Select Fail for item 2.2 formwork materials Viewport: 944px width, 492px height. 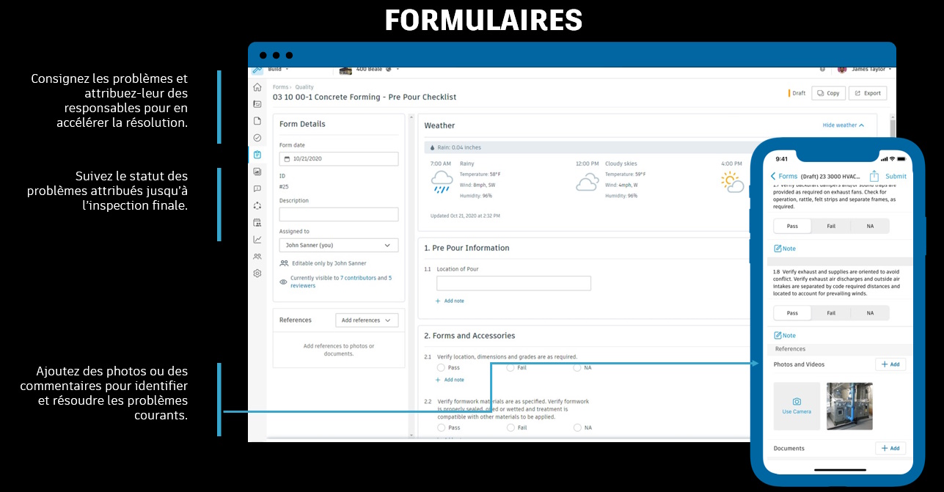[x=510, y=427]
